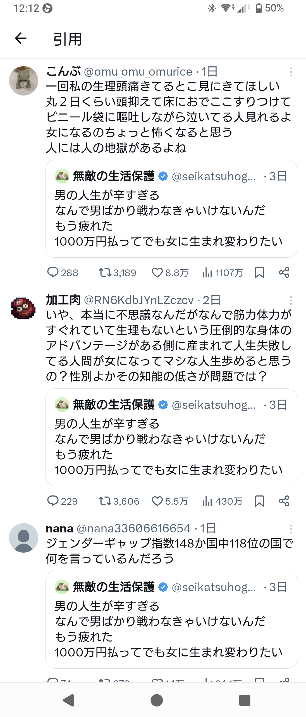Image resolution: width=306 pixels, height=717 pixels.
Task: Open @nana33606616654 profile handle
Action: pos(133,529)
